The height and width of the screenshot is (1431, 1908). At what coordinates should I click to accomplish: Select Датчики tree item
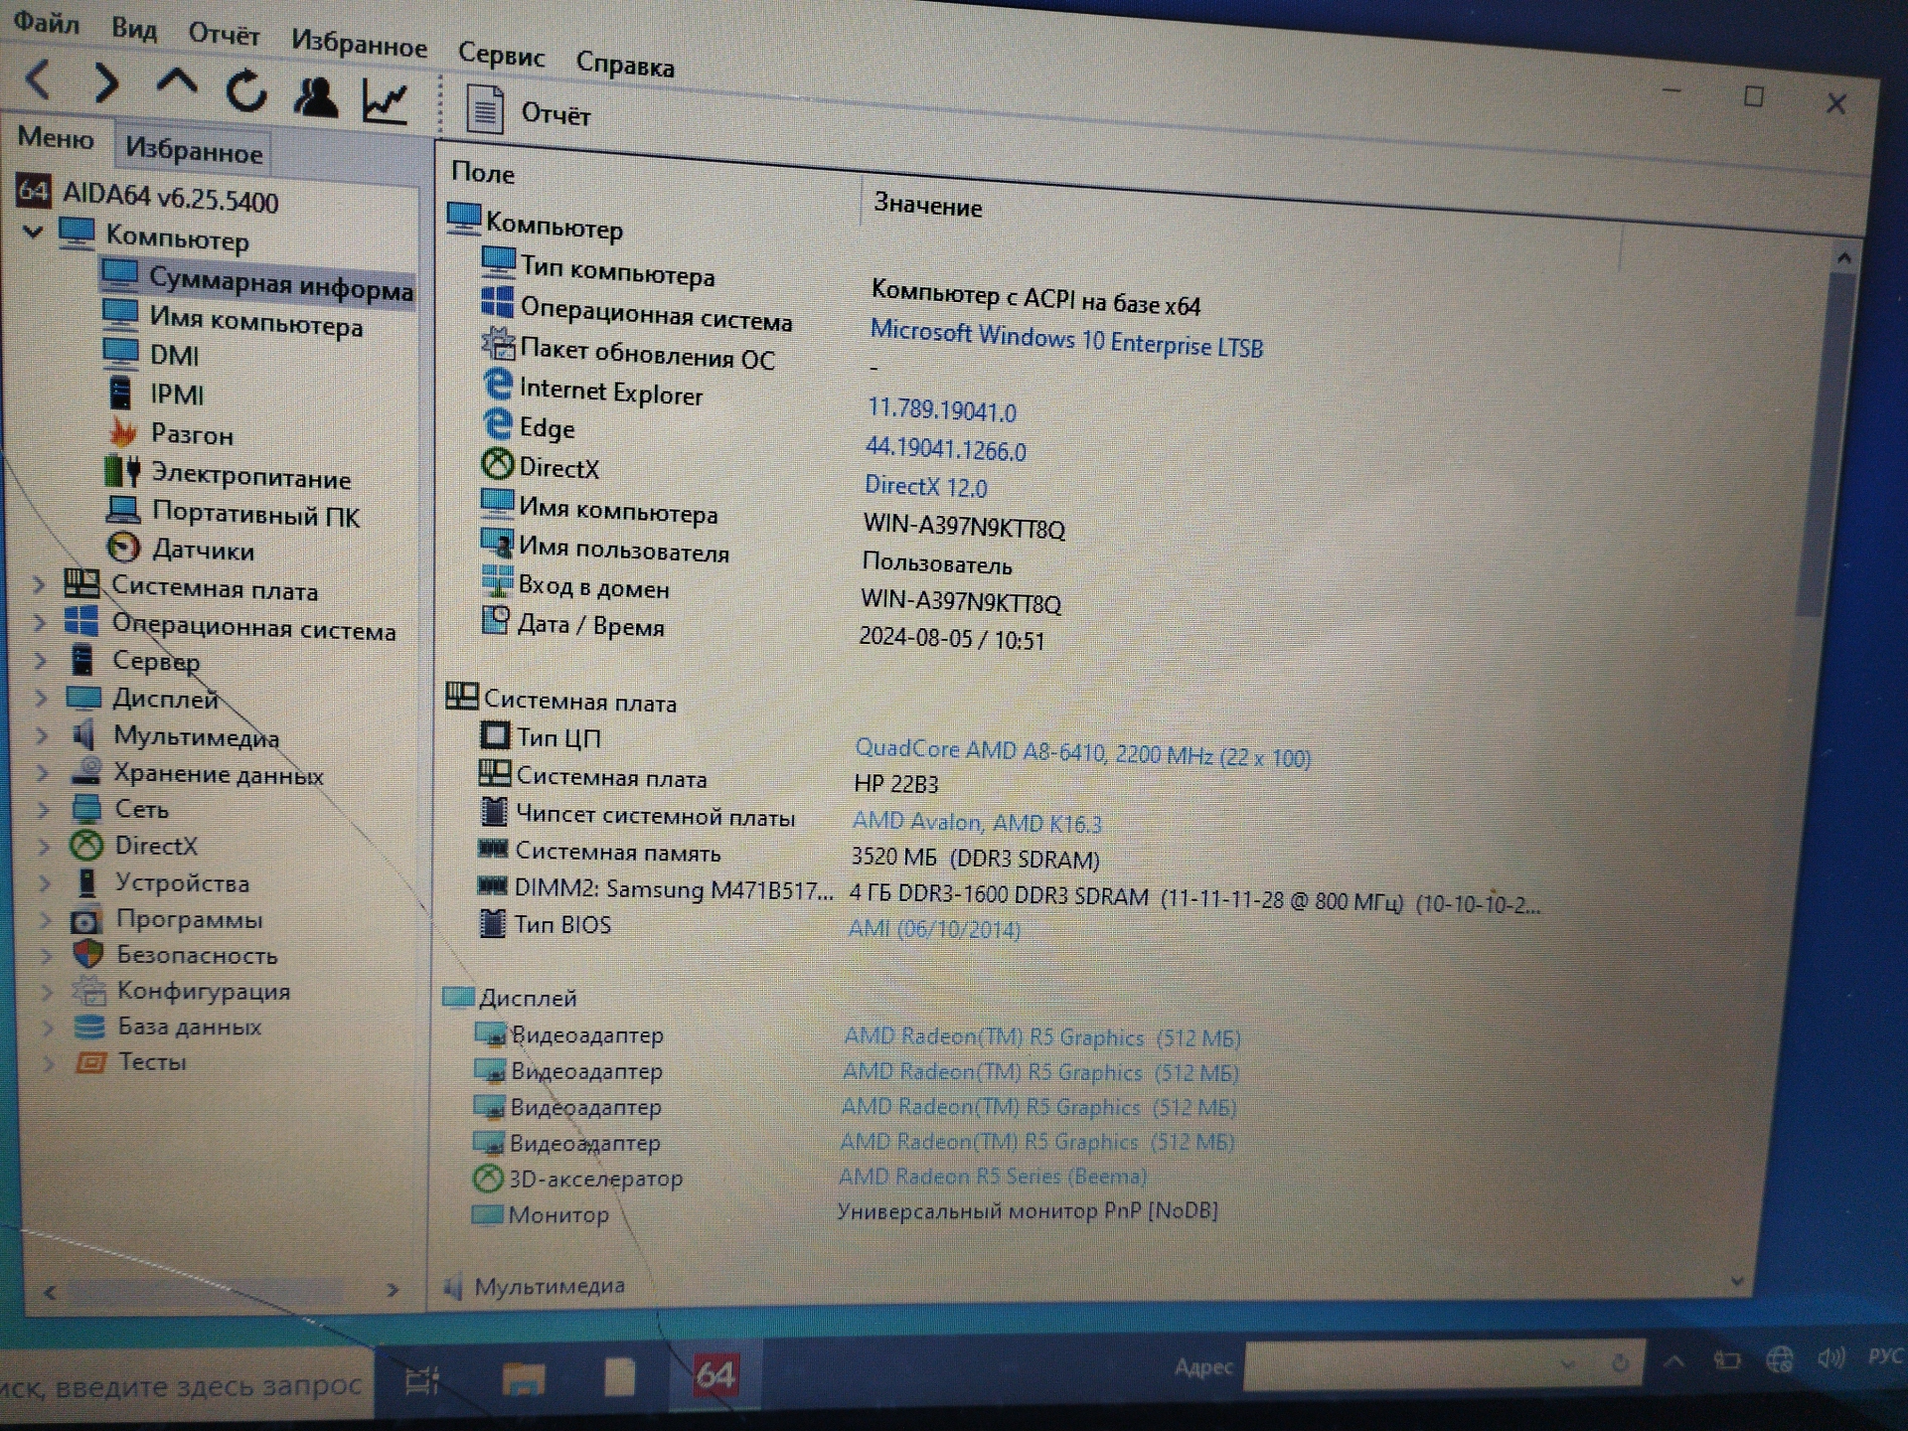203,550
